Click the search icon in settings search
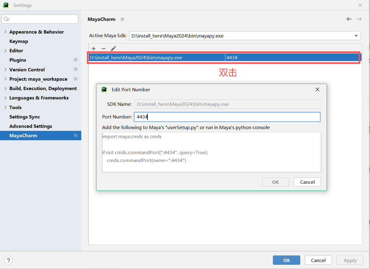 click(7, 19)
